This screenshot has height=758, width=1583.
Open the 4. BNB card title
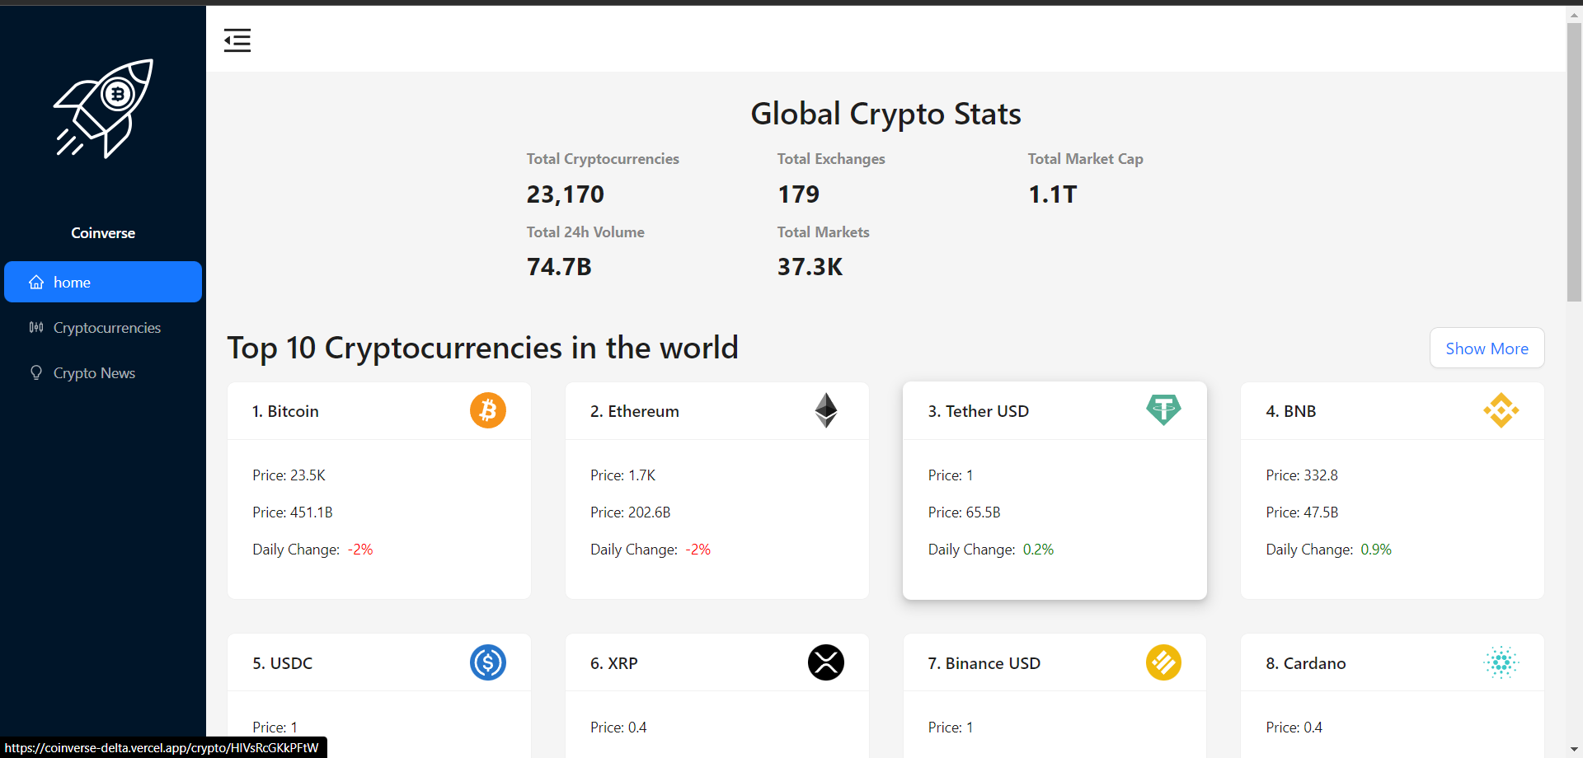point(1291,411)
